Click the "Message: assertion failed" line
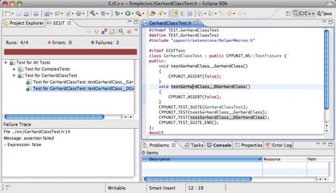Image resolution: width=336 pixels, height=193 pixels. click(x=29, y=138)
